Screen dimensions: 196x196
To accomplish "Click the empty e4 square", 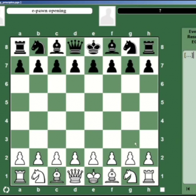I will (94, 121).
